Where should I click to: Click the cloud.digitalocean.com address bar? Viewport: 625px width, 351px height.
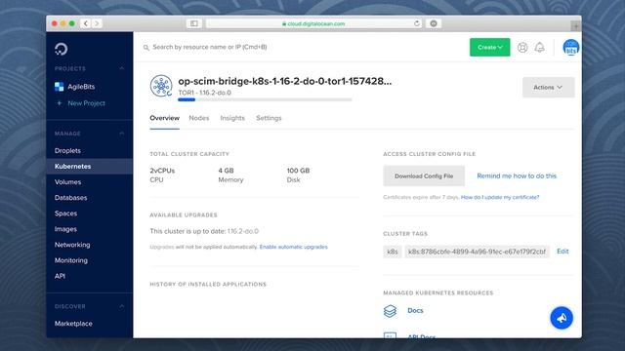tap(313, 23)
